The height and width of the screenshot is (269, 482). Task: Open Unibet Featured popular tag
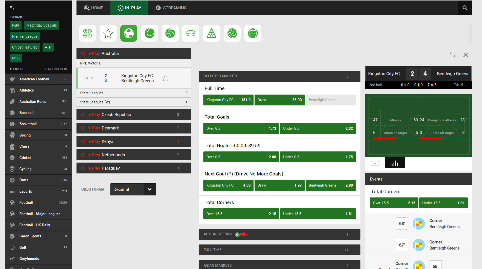point(25,47)
